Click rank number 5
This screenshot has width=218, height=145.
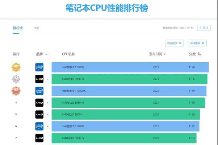tap(16, 115)
